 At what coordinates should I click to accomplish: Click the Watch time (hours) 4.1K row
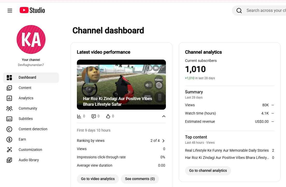[230, 113]
